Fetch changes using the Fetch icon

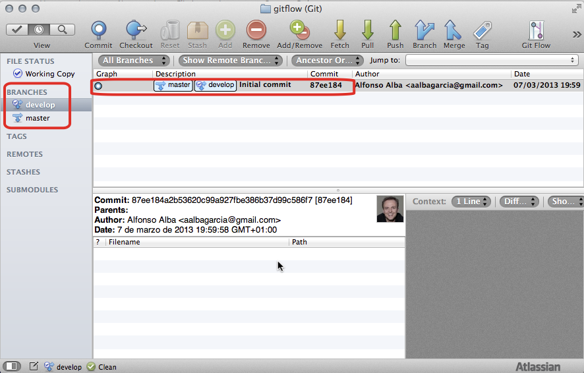[340, 30]
